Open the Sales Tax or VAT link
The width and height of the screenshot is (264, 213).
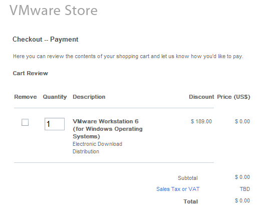pyautogui.click(x=178, y=189)
